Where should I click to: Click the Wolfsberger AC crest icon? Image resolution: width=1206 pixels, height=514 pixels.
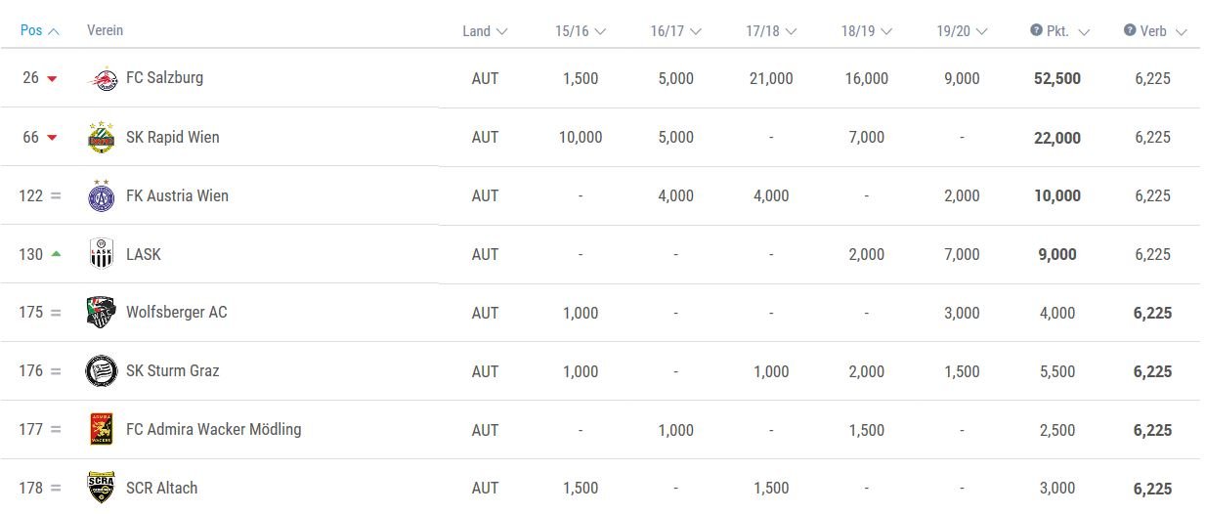[102, 313]
